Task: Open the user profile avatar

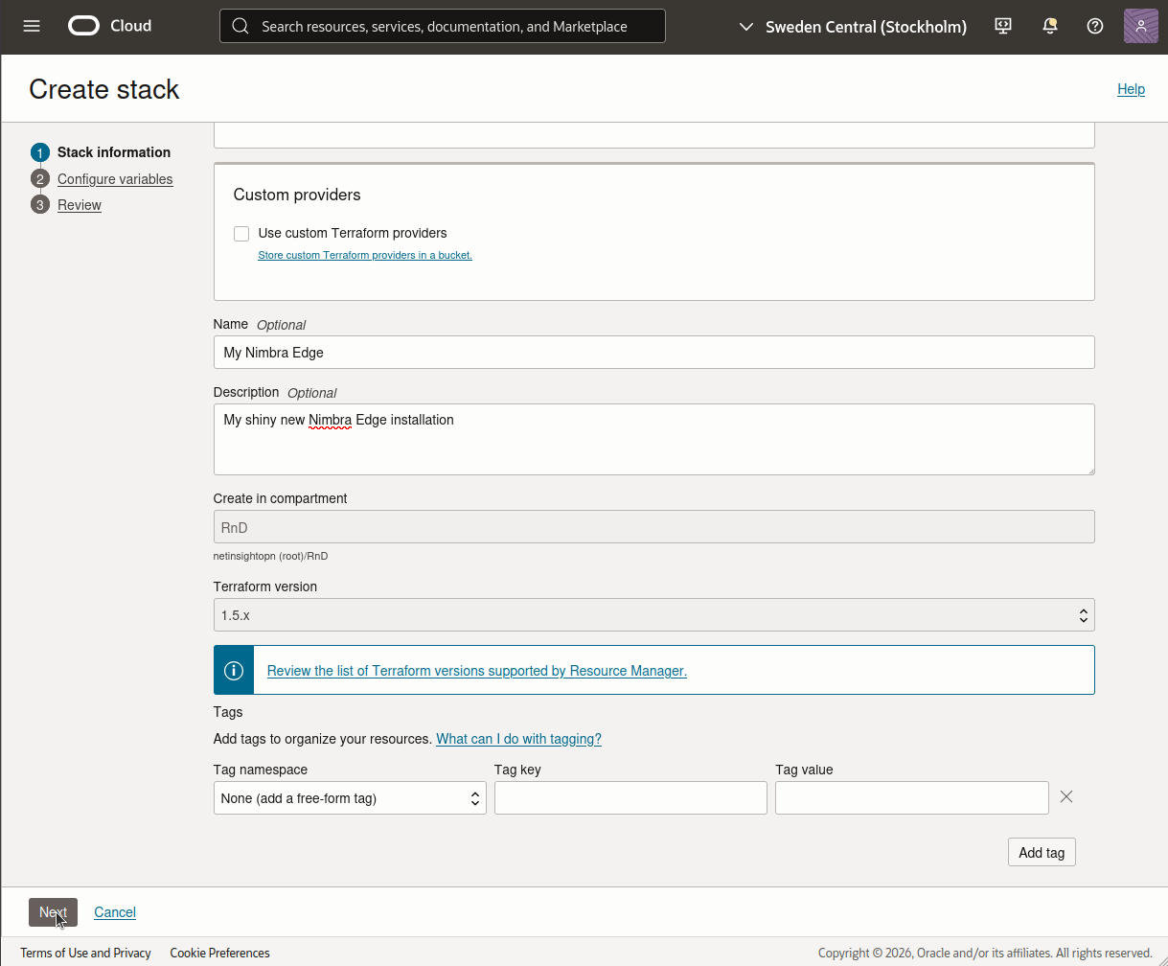Action: [1140, 26]
